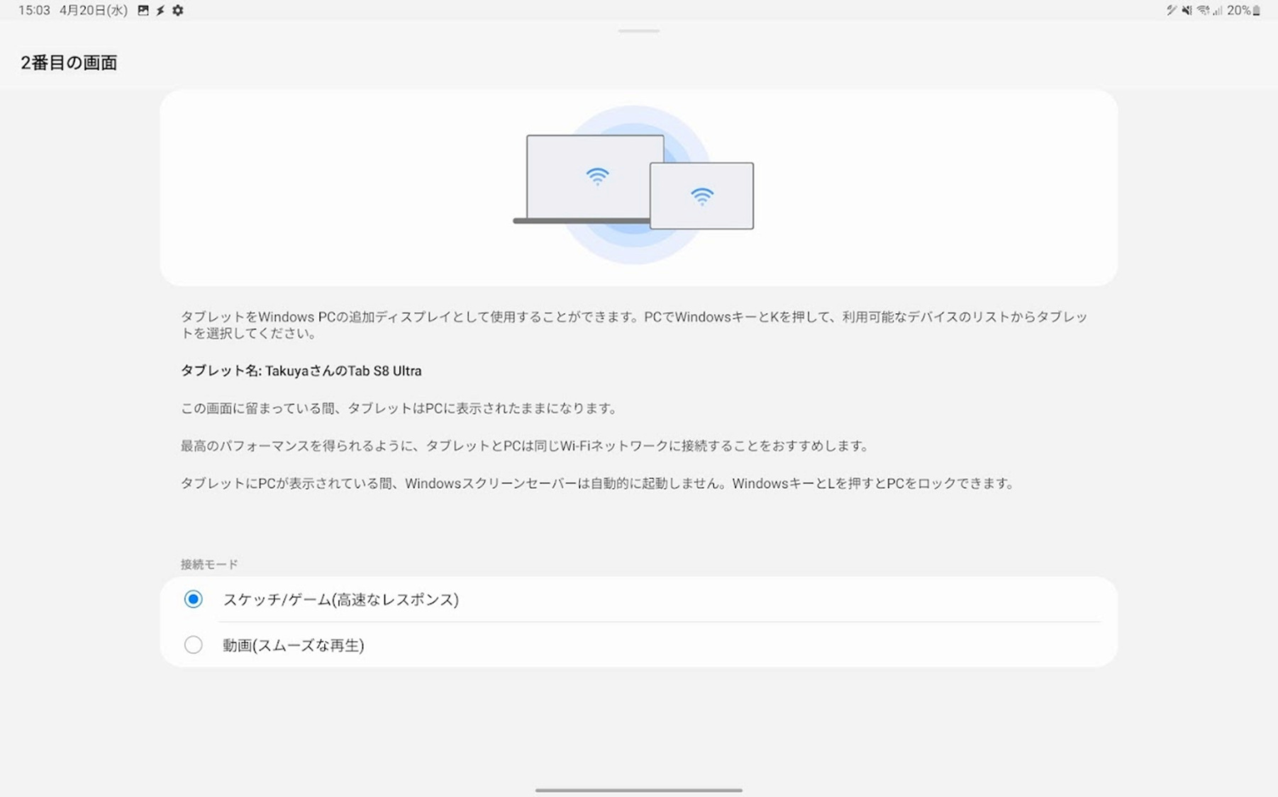
Task: Tap the gallery image icon in status bar
Action: [143, 11]
